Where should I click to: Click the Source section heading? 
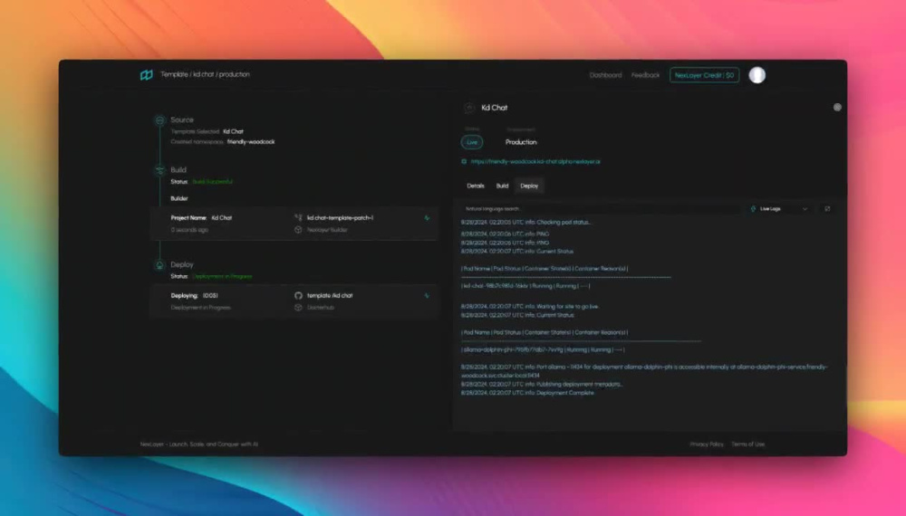pos(182,120)
